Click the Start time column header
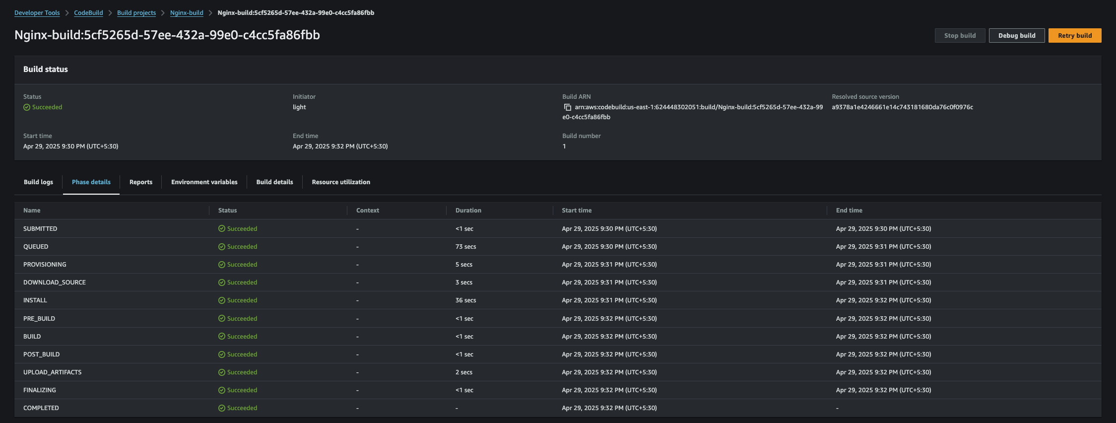Image resolution: width=1116 pixels, height=423 pixels. (577, 211)
